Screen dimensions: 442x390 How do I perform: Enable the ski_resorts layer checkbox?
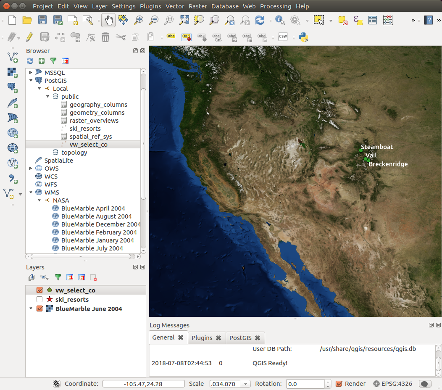(x=40, y=300)
